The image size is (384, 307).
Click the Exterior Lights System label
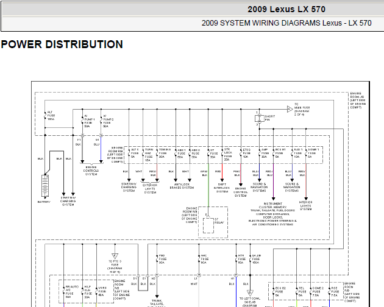(150, 189)
